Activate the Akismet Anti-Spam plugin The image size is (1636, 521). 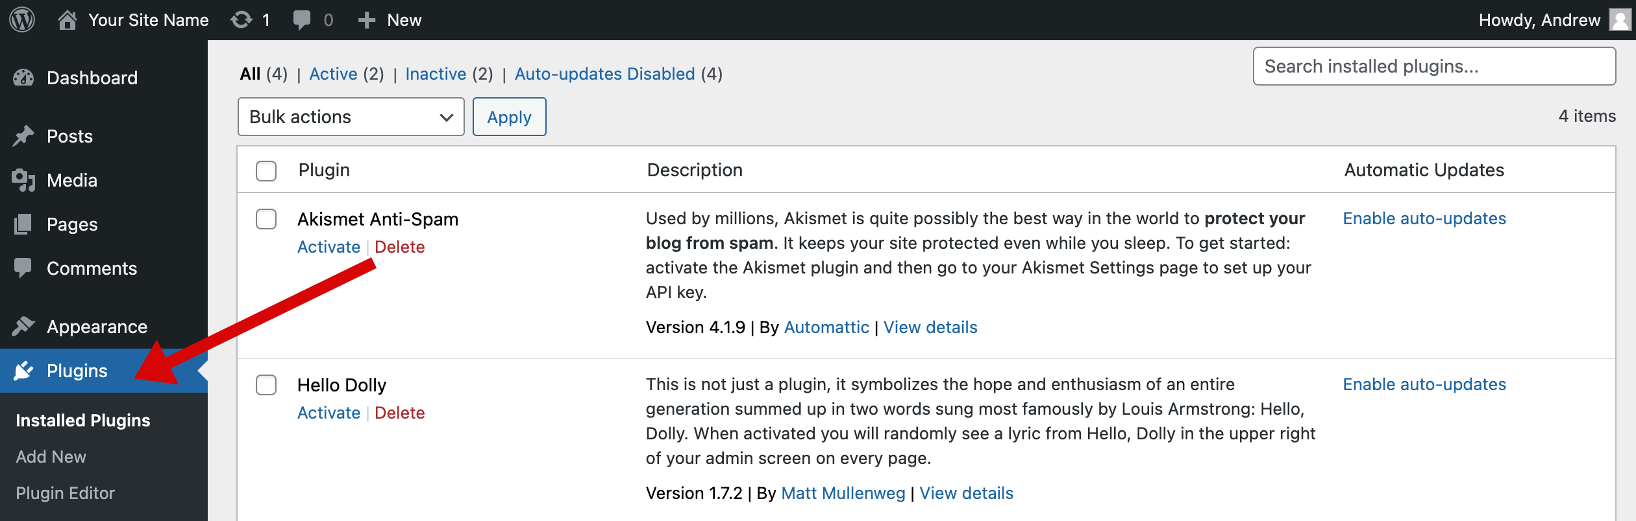(x=328, y=247)
